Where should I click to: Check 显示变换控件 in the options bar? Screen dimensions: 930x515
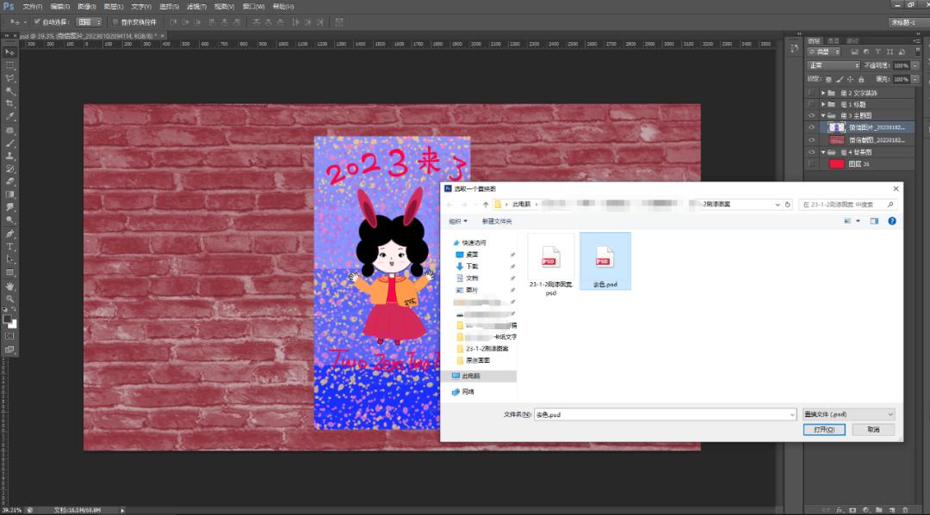coord(115,21)
